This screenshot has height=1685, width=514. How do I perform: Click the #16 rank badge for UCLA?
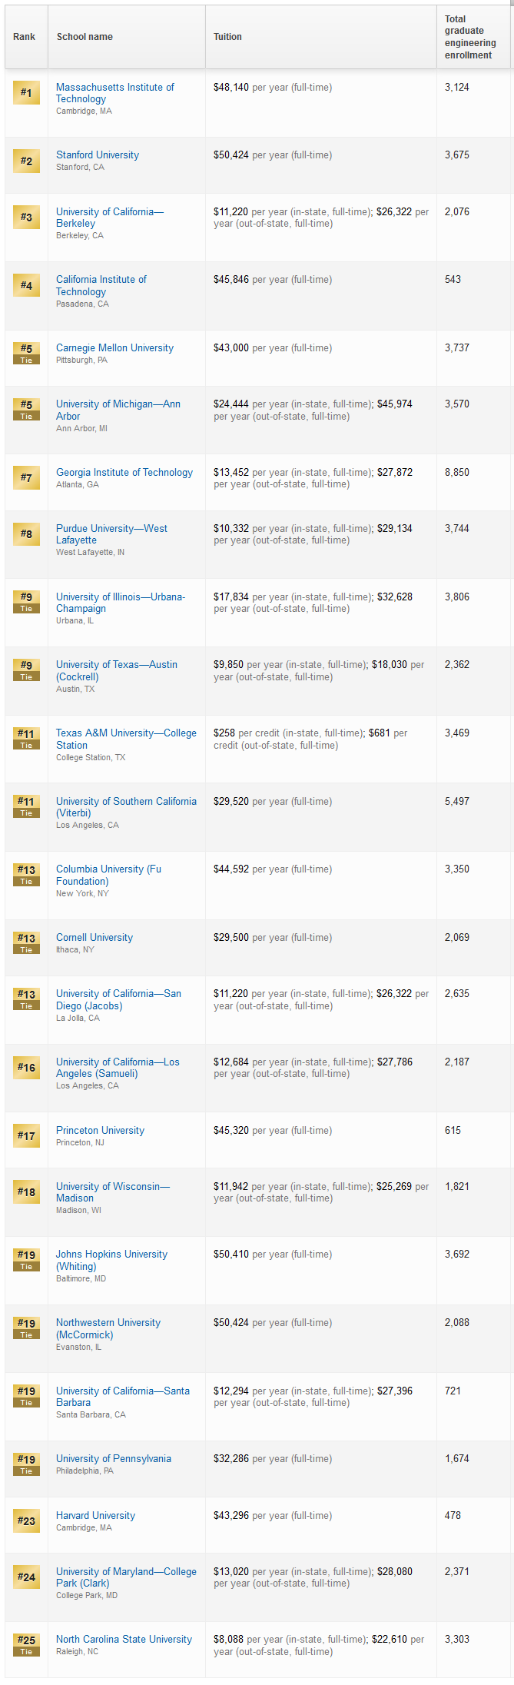26,1067
